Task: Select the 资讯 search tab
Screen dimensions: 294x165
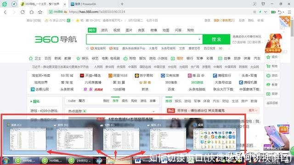Action: (104, 30)
